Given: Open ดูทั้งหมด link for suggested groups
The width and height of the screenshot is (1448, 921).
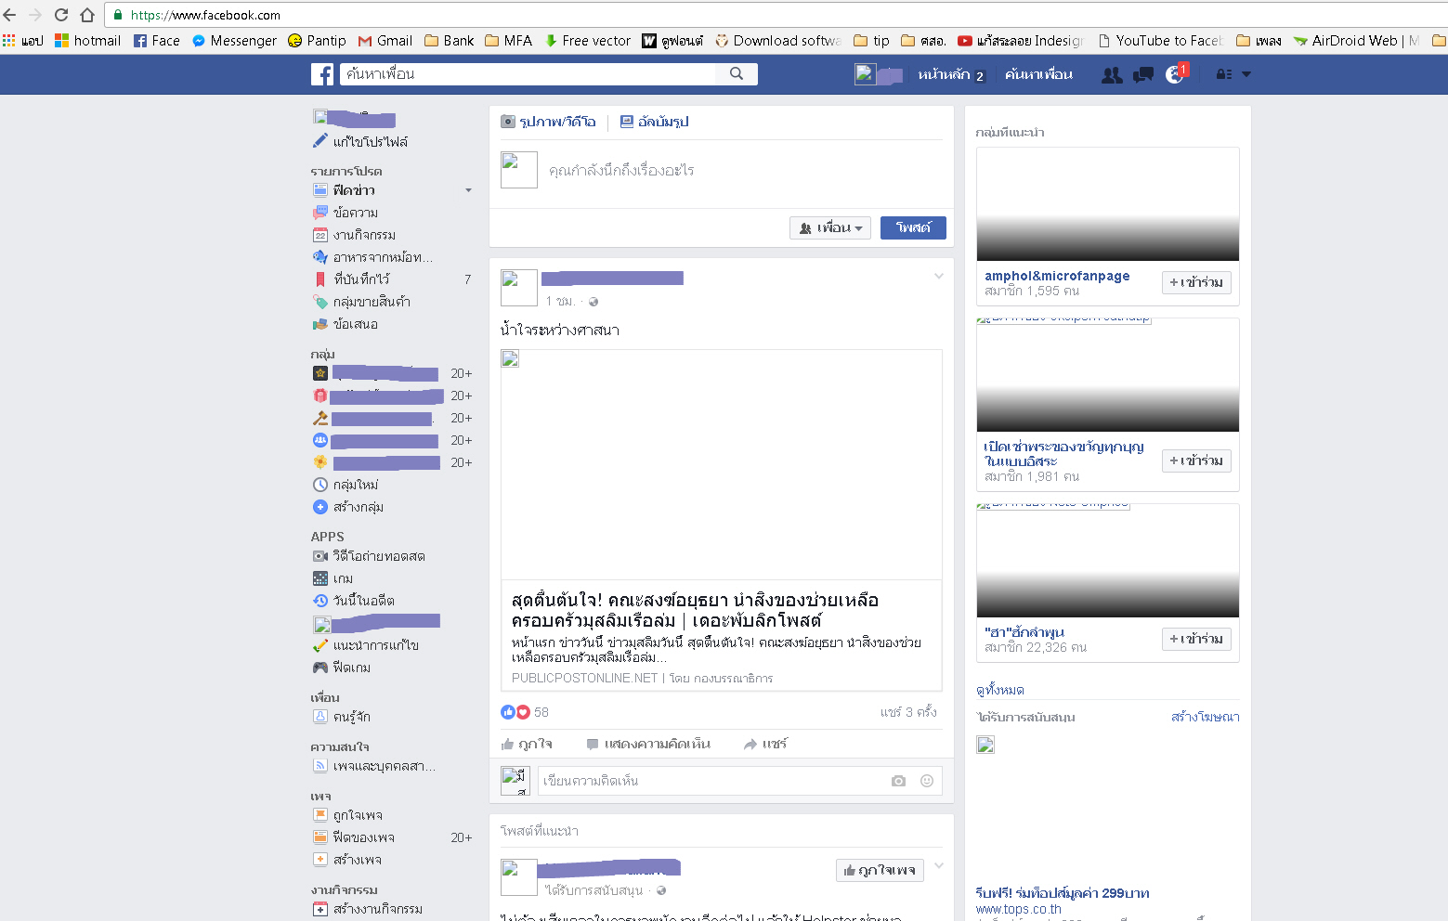Looking at the screenshot, I should pyautogui.click(x=1000, y=690).
